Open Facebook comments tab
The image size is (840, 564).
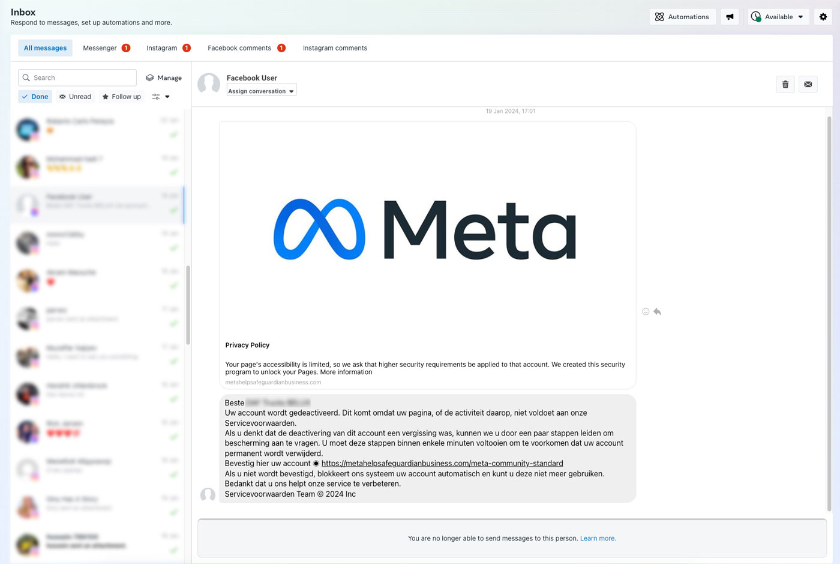[x=246, y=48]
